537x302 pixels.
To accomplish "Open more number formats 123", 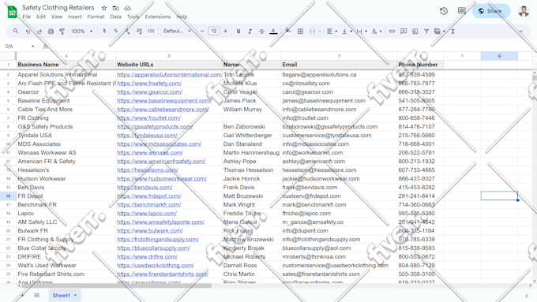I will coord(151,31).
